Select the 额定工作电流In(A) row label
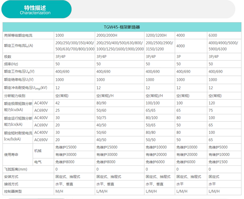Screen dimensions: 244x199 pos(19,46)
